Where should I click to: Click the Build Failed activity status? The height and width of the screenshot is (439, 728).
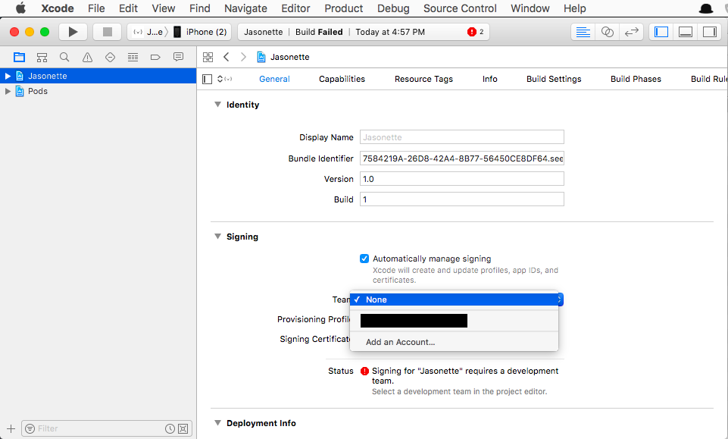(x=319, y=32)
